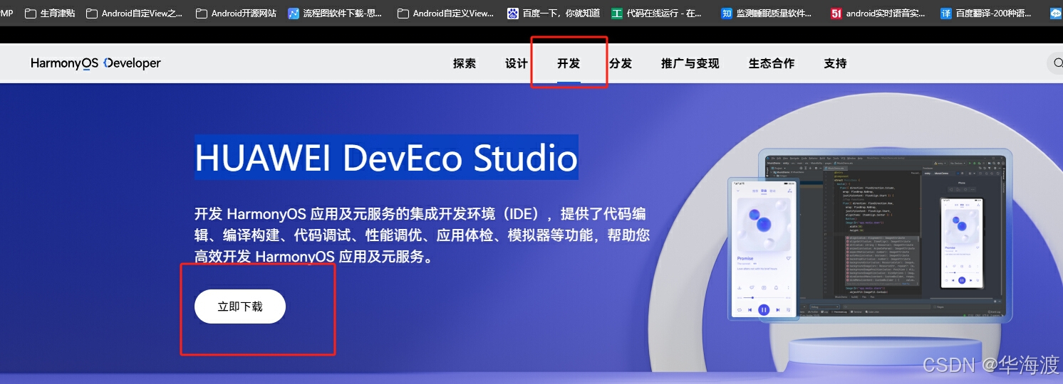Open the 支持 navigation menu
Viewport: 1063px width, 384px height.
[x=836, y=63]
